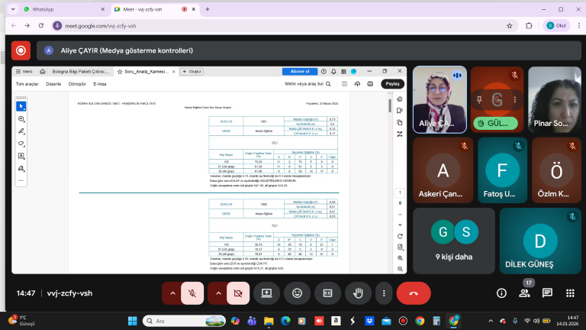Open the activities grid icon
The width and height of the screenshot is (586, 330).
569,293
